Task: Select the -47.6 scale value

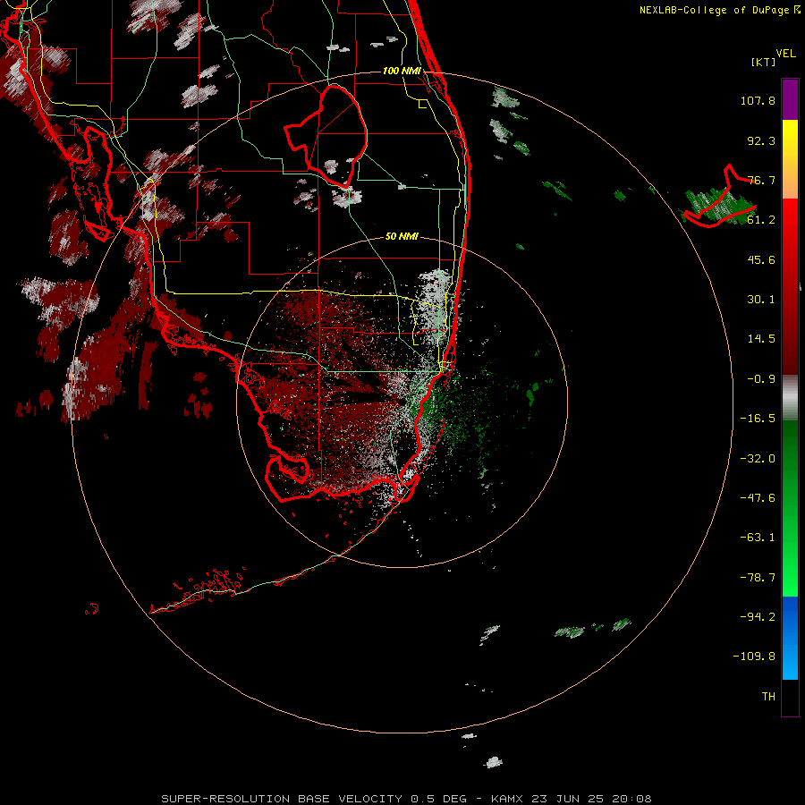Action: click(758, 498)
